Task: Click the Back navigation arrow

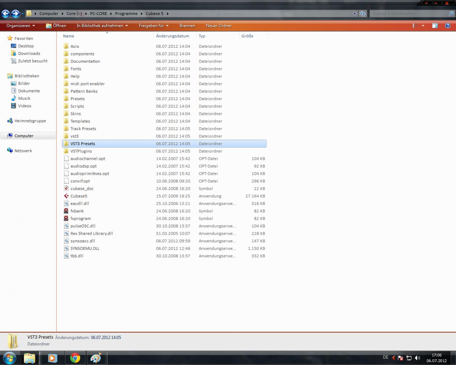Action: 6,14
